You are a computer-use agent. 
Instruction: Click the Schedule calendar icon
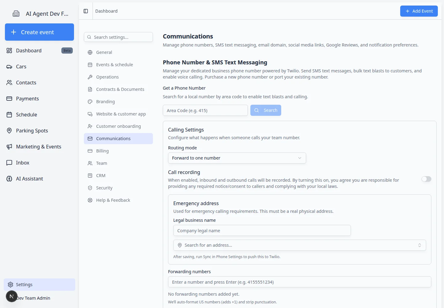[x=9, y=115]
